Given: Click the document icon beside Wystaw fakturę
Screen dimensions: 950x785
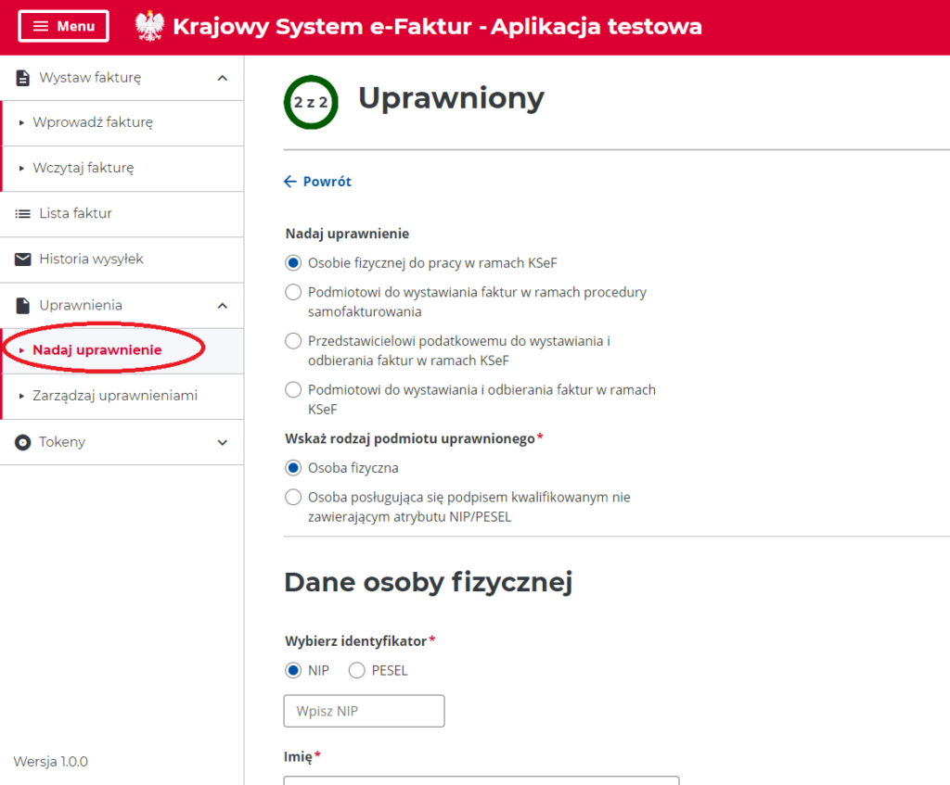Looking at the screenshot, I should (23, 78).
